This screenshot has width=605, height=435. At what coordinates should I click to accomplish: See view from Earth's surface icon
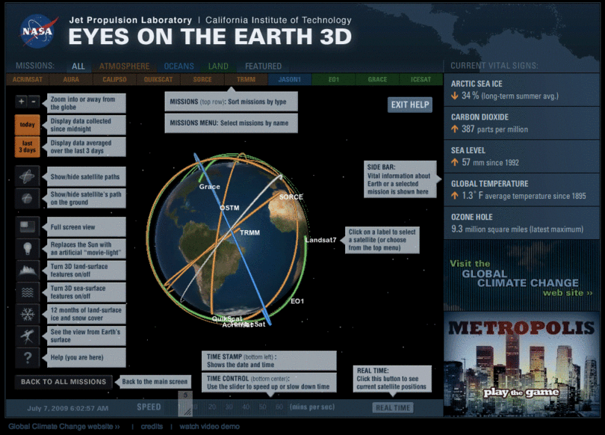27,336
